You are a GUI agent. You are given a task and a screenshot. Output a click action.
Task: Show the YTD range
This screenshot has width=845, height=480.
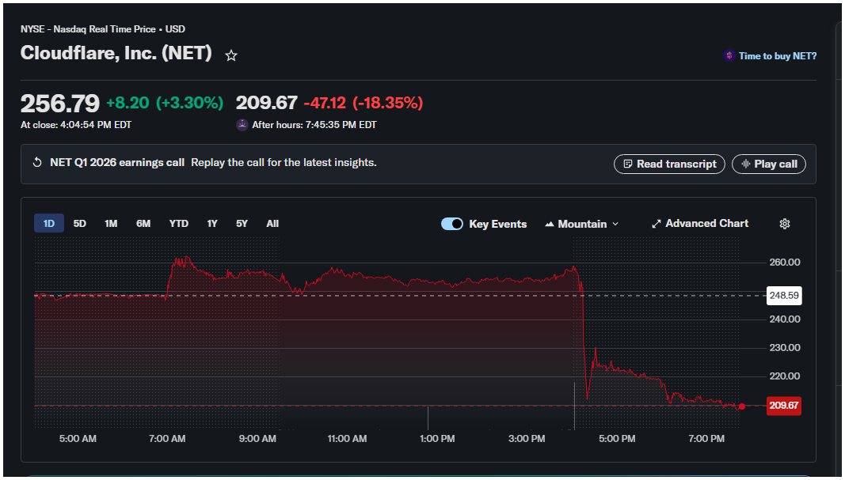coord(179,223)
